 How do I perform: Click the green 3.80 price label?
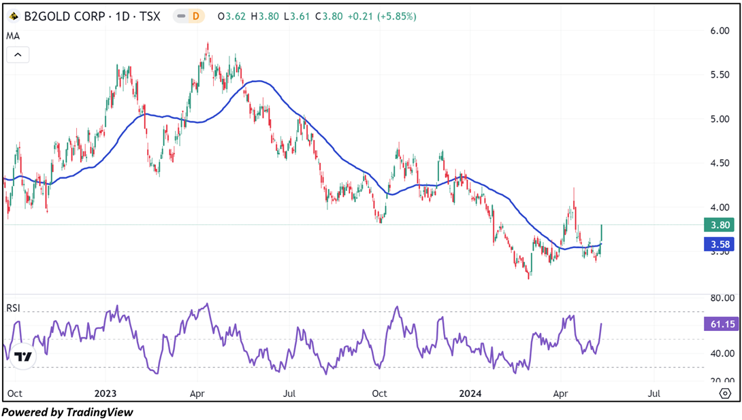(720, 225)
